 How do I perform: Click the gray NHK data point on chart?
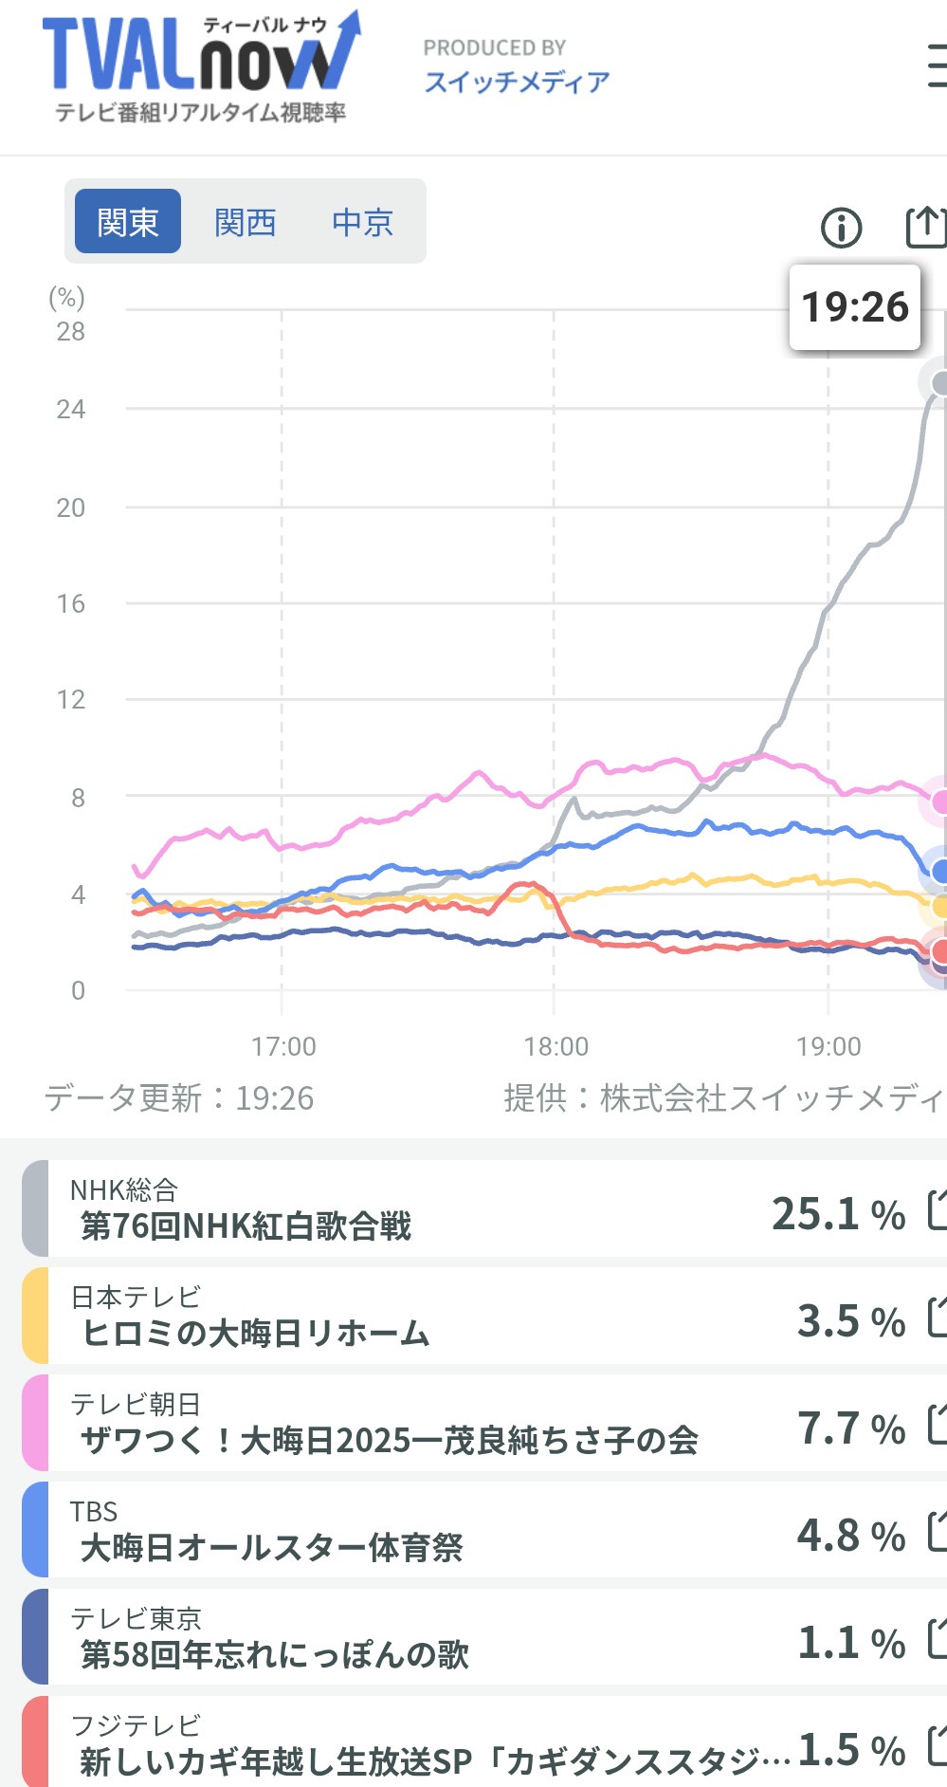coord(939,383)
